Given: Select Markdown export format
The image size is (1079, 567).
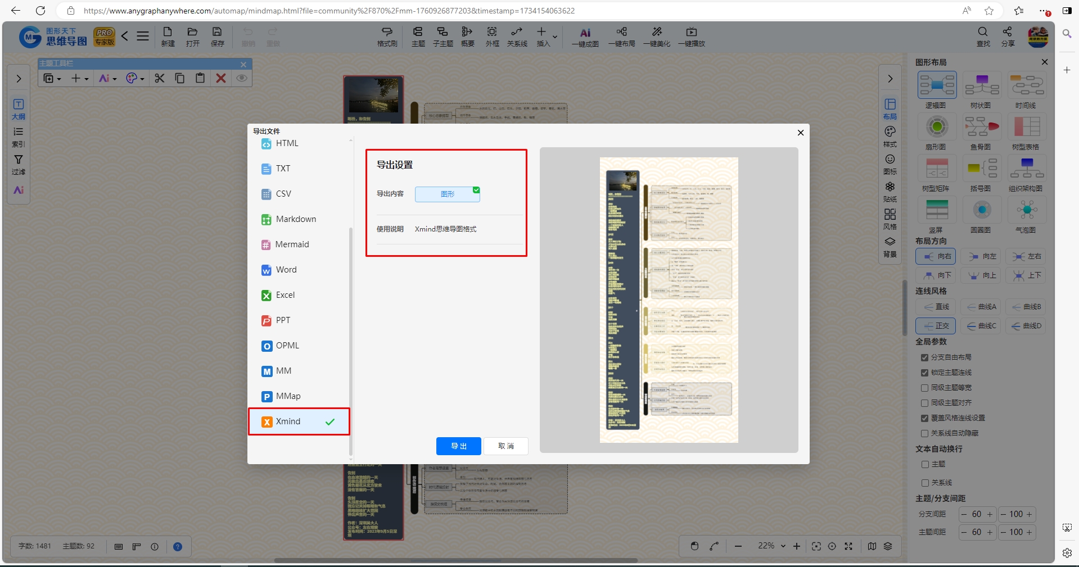Looking at the screenshot, I should [x=299, y=219].
